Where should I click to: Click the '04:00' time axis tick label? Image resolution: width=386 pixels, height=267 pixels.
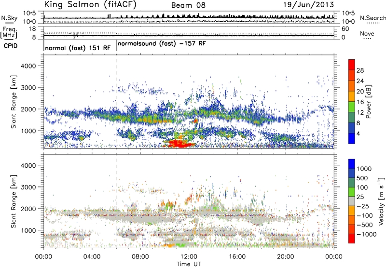pyautogui.click(x=92, y=257)
